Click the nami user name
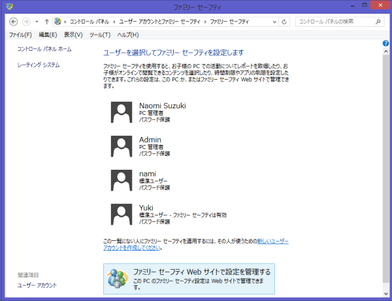Image resolution: width=392 pixels, height=301 pixels. (x=148, y=174)
